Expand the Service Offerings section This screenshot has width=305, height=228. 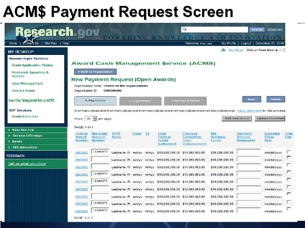[36, 136]
